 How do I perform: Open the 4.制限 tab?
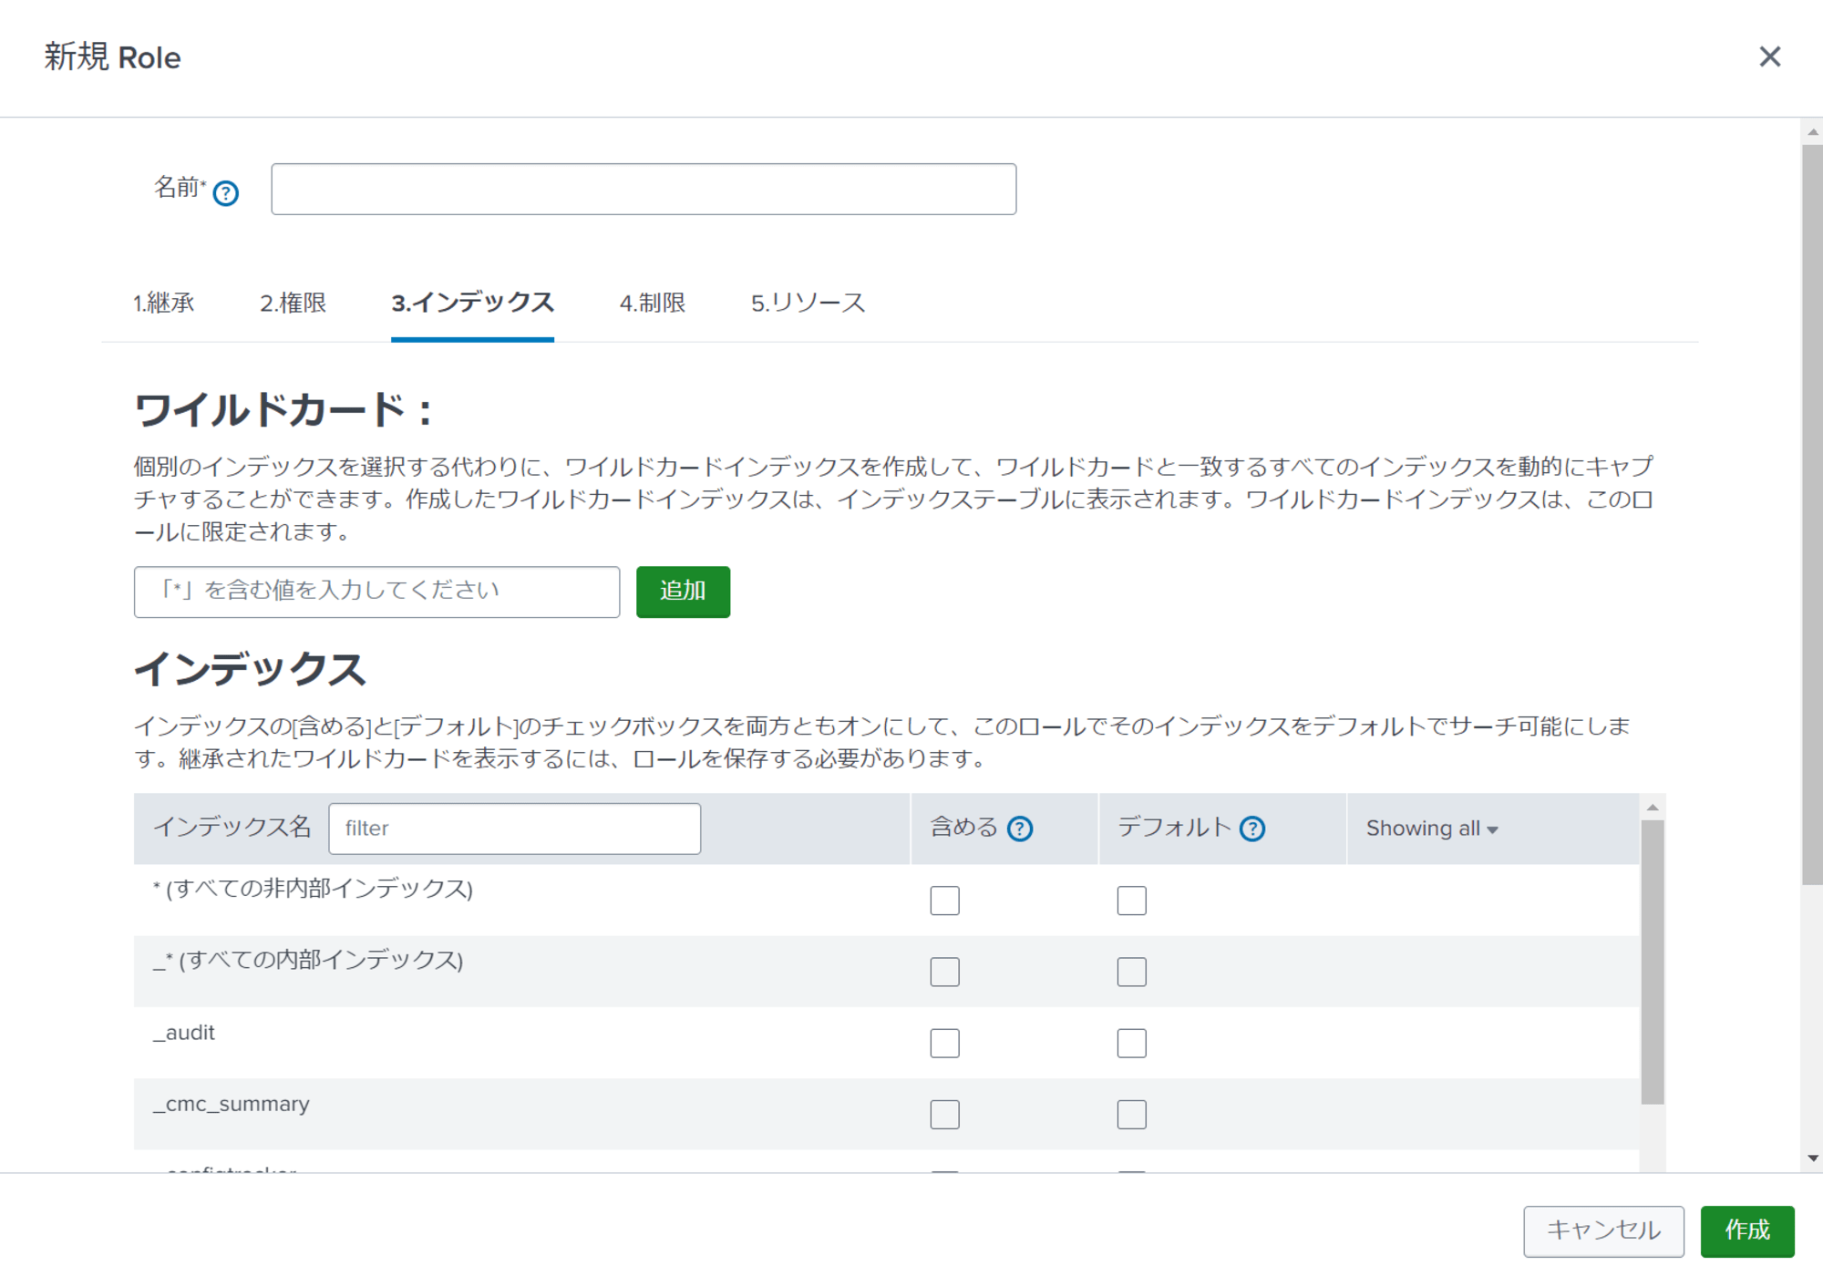point(653,303)
